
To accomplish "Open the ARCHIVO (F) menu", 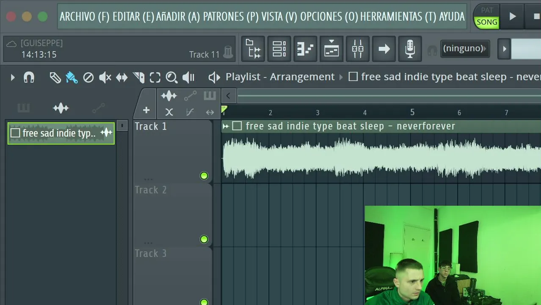I will [x=85, y=17].
